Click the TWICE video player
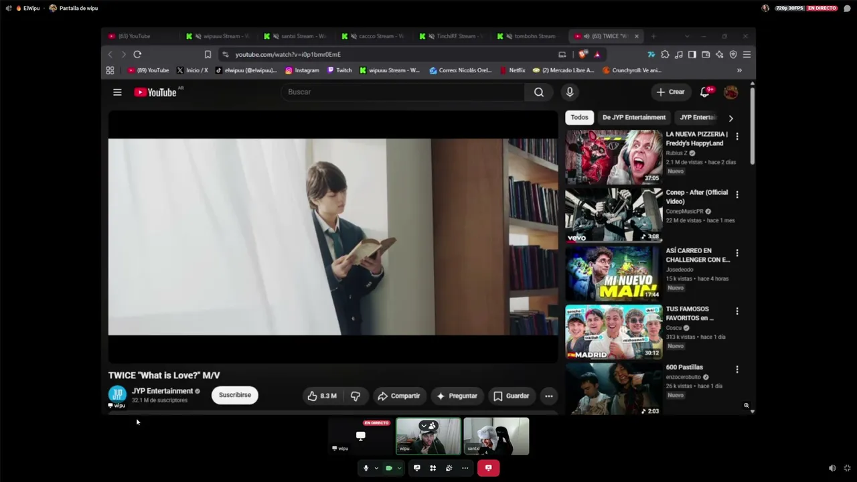This screenshot has width=857, height=482. (x=333, y=236)
